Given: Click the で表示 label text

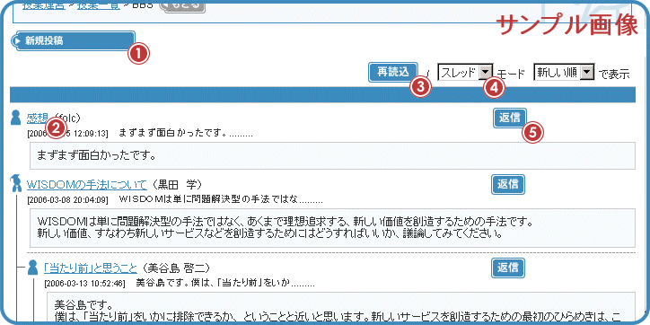Looking at the screenshot, I should tap(614, 74).
